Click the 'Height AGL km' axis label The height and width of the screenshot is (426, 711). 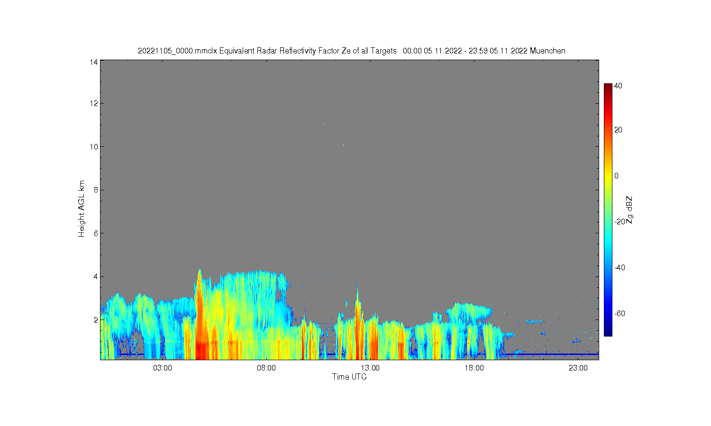click(x=82, y=209)
